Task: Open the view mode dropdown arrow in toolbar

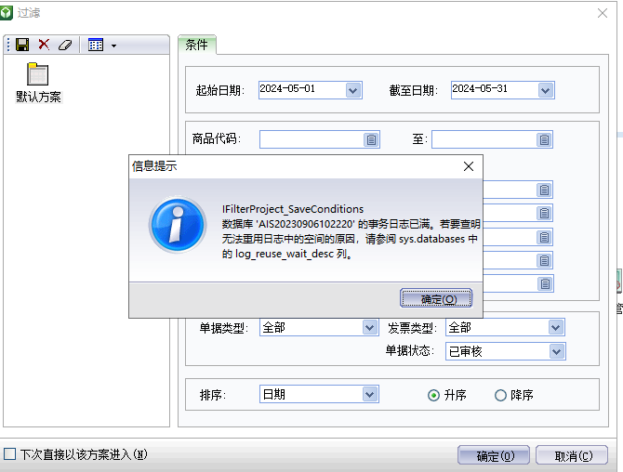Action: [x=113, y=45]
